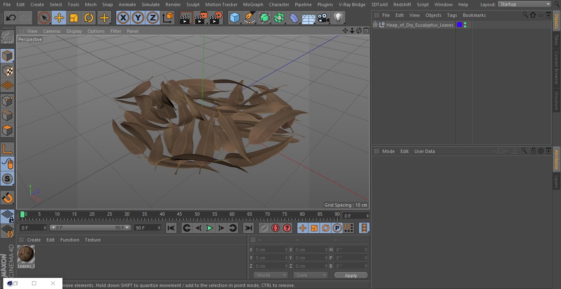
Task: Toggle Y axis lock
Action: pos(138,18)
